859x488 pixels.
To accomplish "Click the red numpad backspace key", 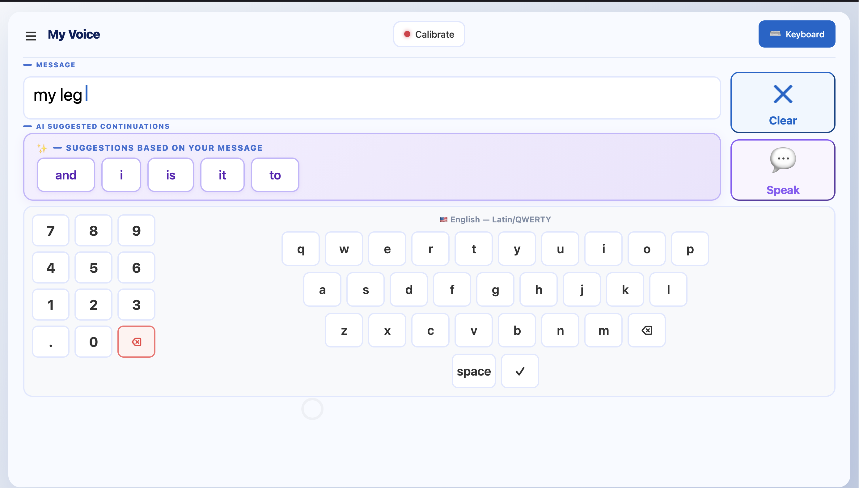I will coord(136,342).
